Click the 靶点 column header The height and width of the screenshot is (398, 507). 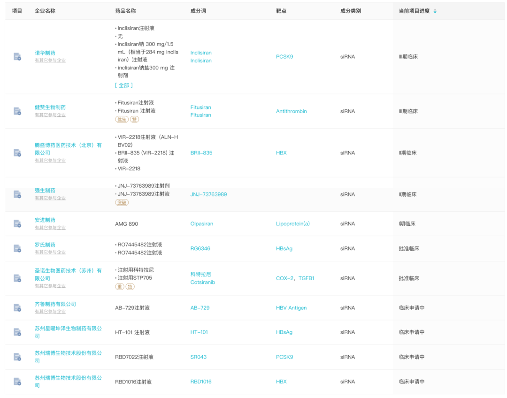coord(281,11)
